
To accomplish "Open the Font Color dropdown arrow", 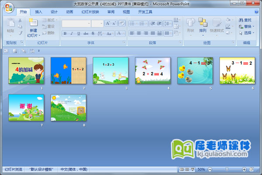I will (124, 34).
